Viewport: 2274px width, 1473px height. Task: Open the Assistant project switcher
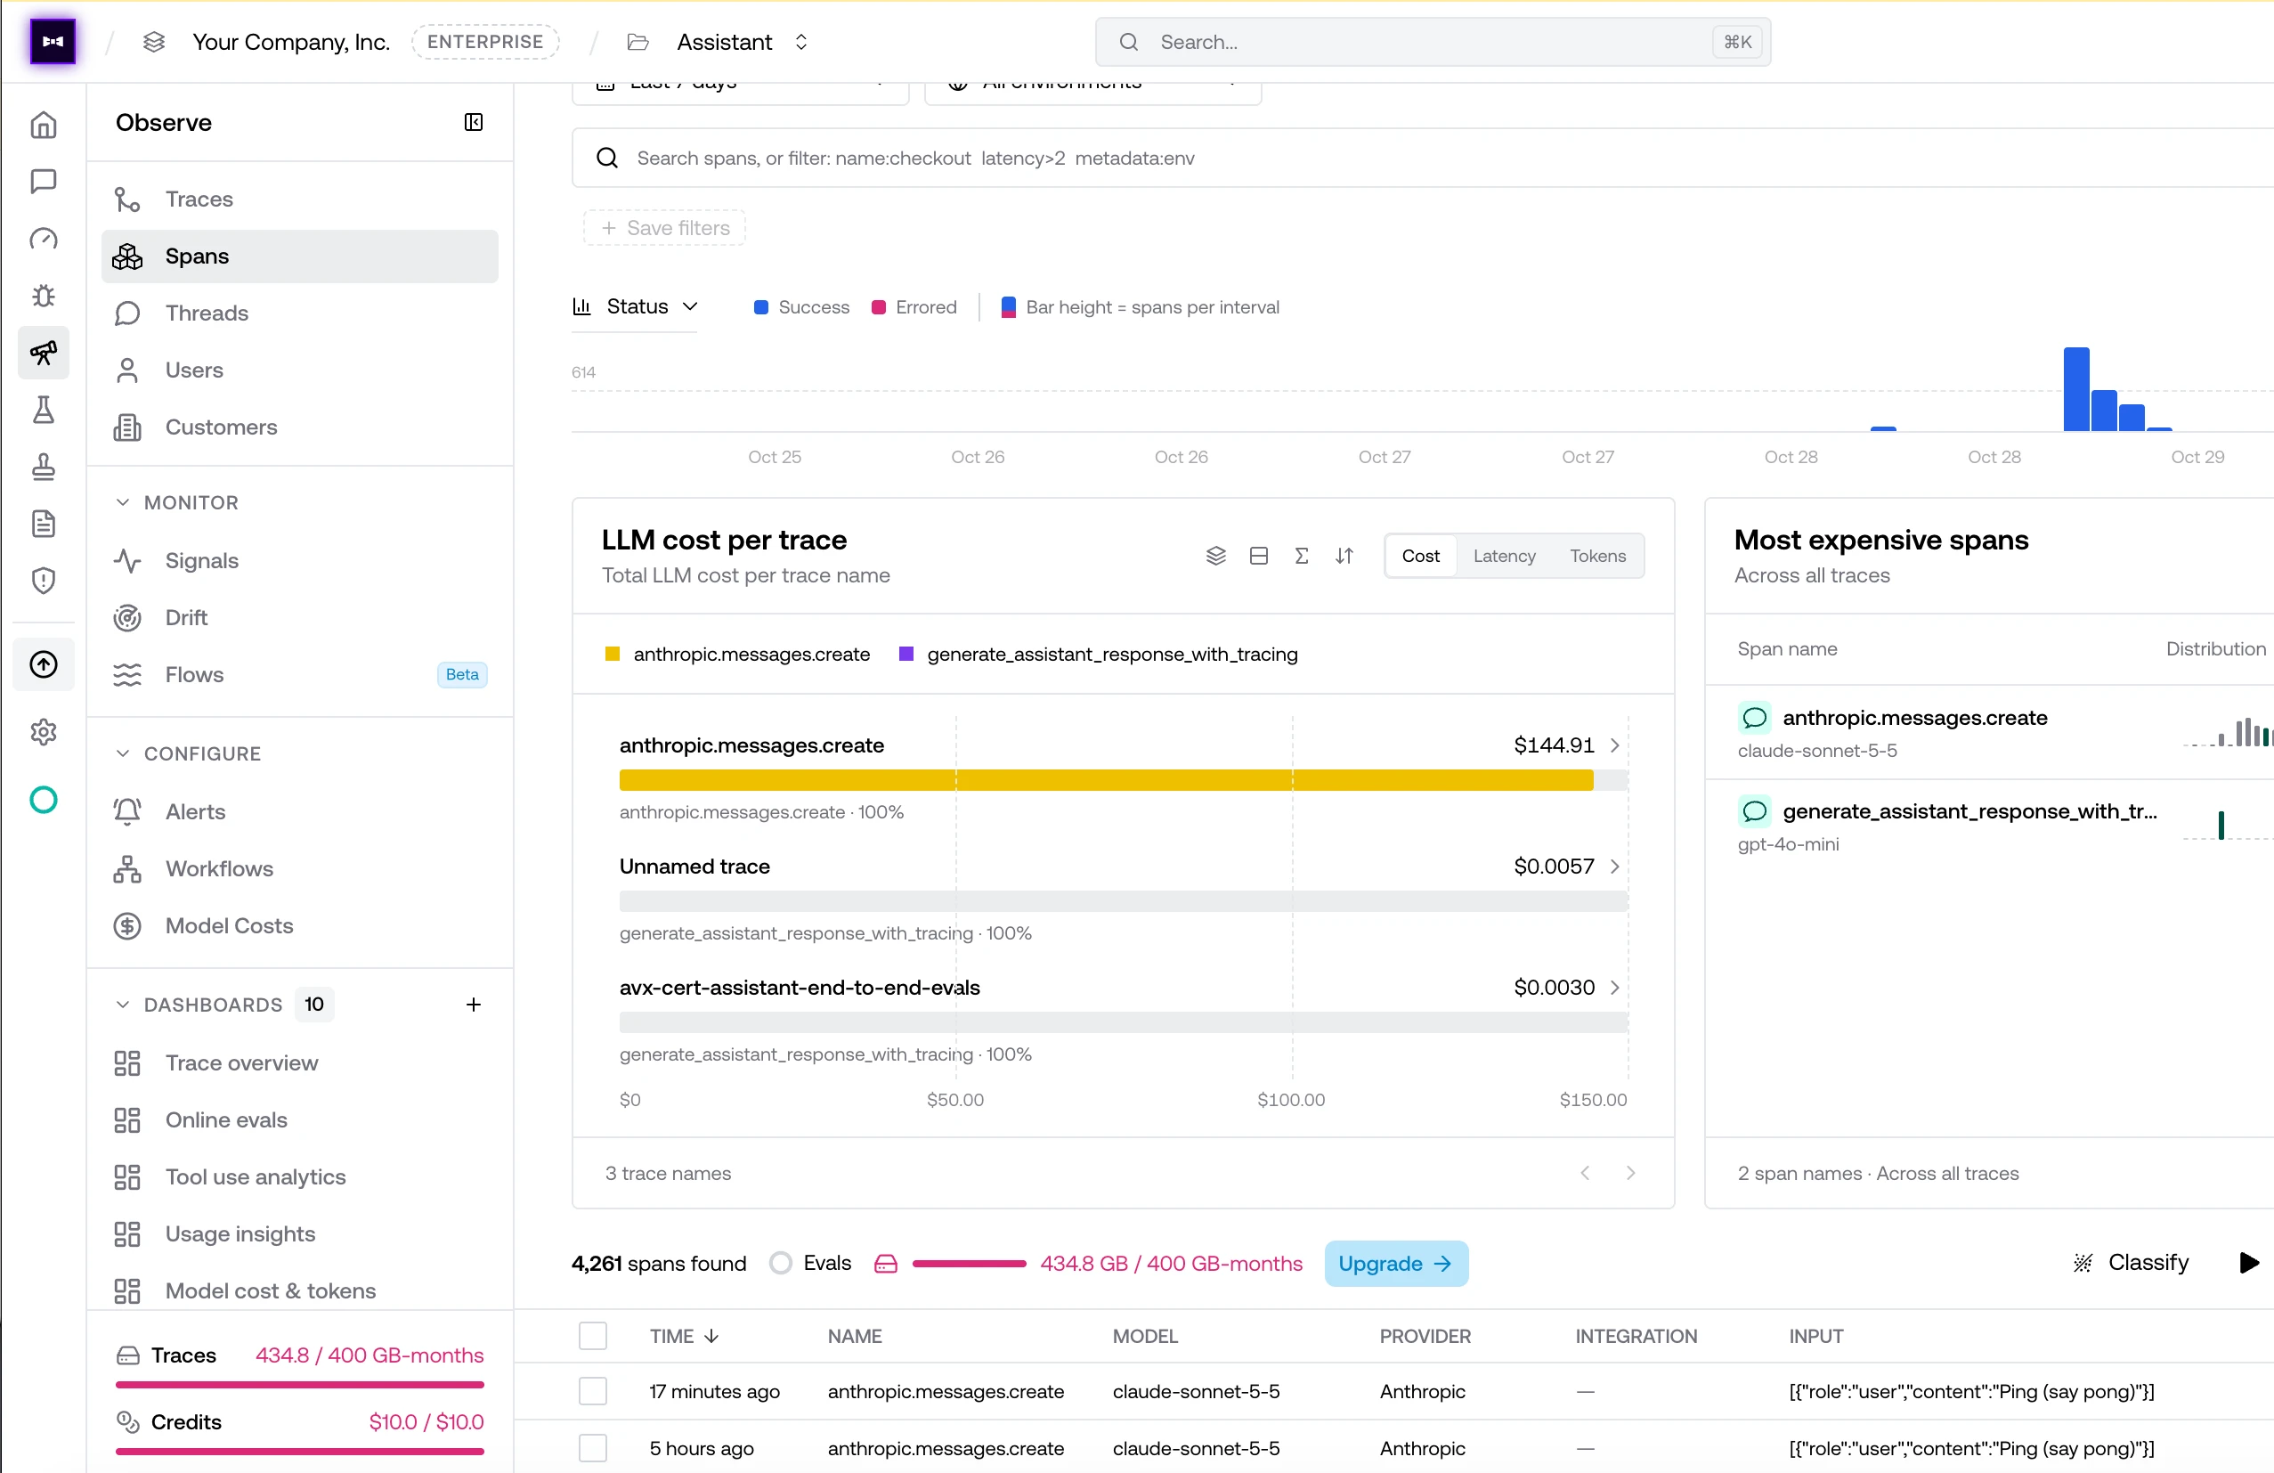click(743, 42)
